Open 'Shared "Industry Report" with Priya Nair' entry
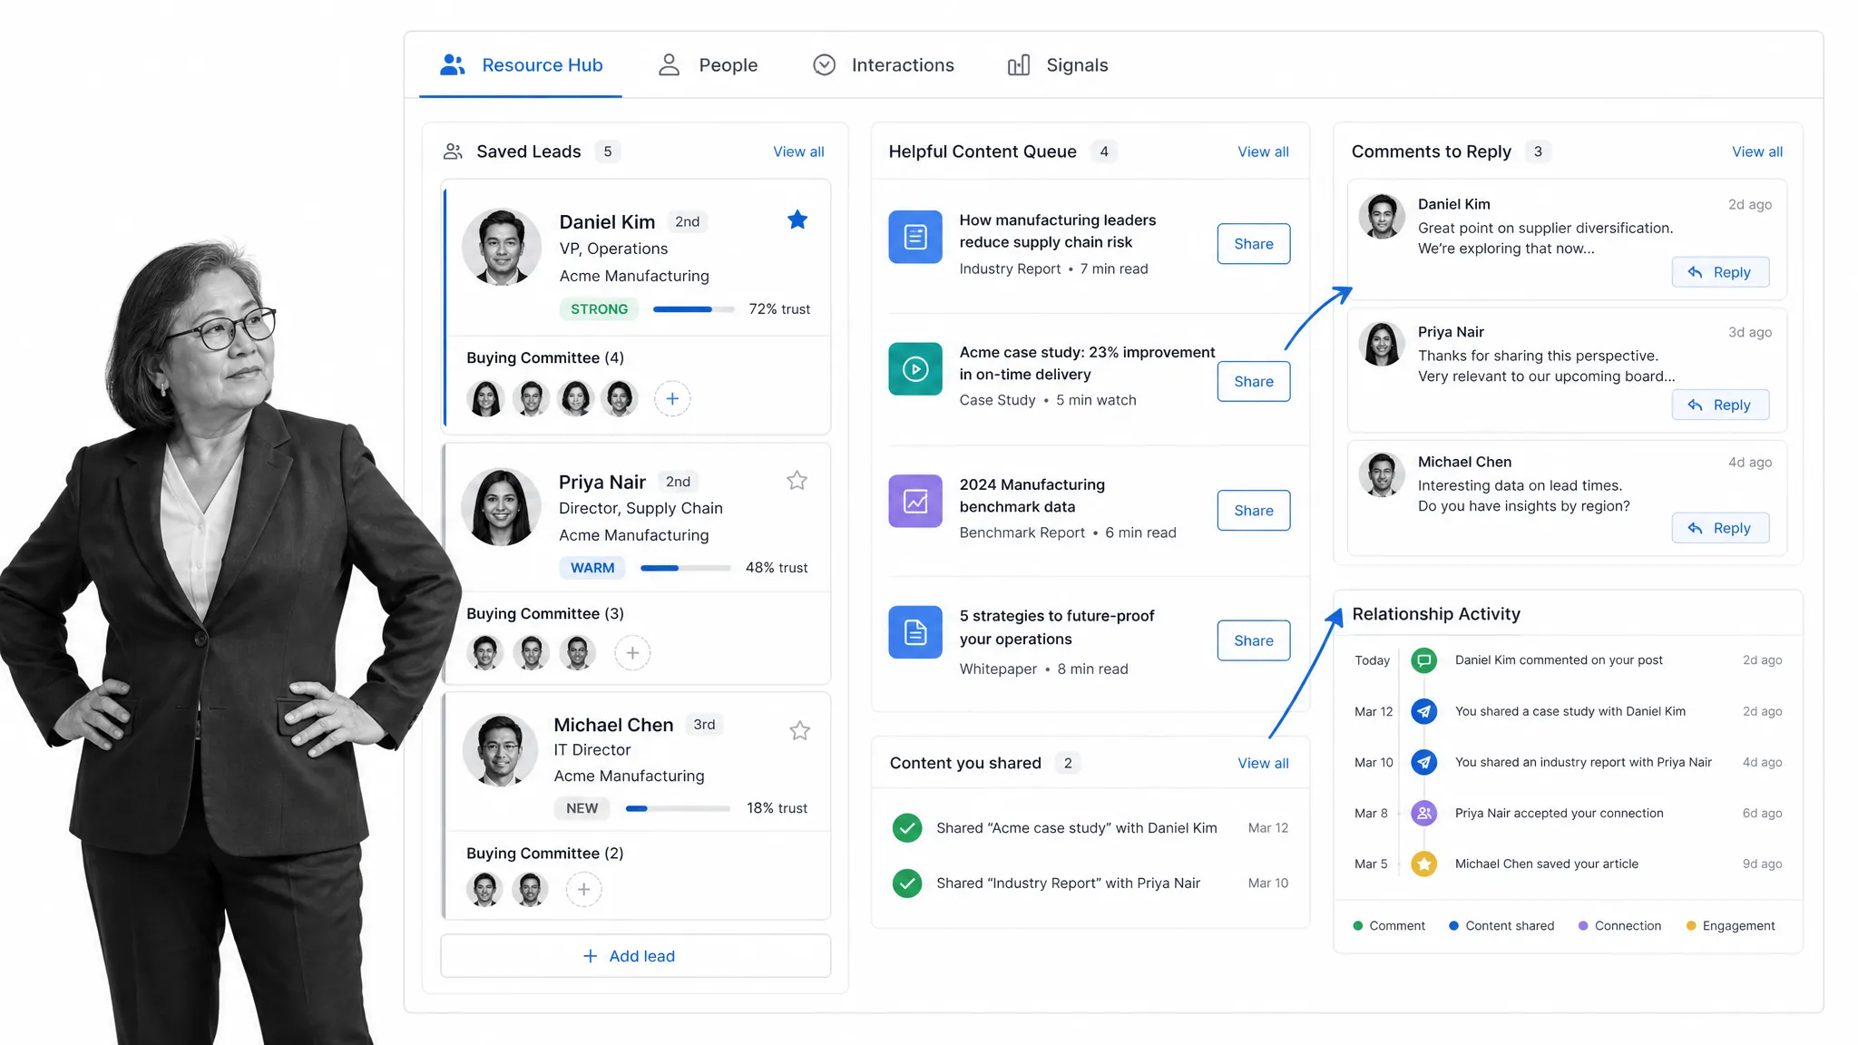 point(1090,883)
